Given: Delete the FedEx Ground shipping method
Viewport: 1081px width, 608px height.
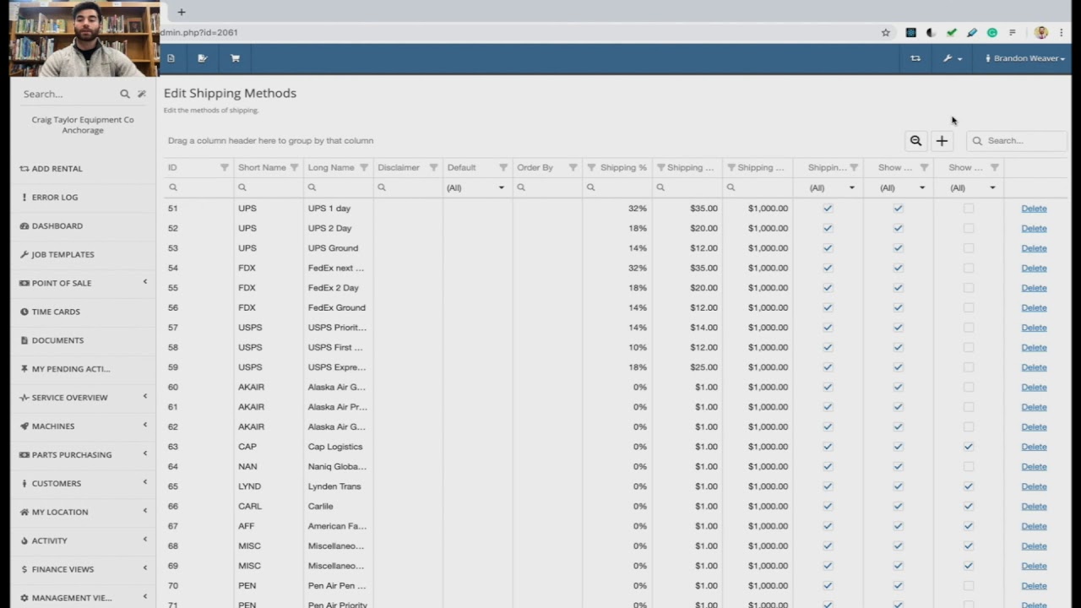Looking at the screenshot, I should (x=1034, y=307).
